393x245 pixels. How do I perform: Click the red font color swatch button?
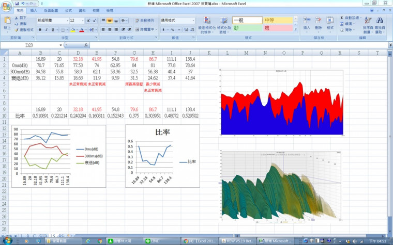click(81, 30)
